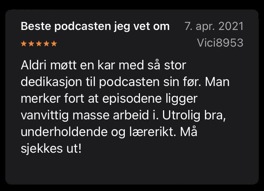Click the second orange rating star
Image resolution: width=264 pixels, height=191 pixels.
pyautogui.click(x=31, y=44)
